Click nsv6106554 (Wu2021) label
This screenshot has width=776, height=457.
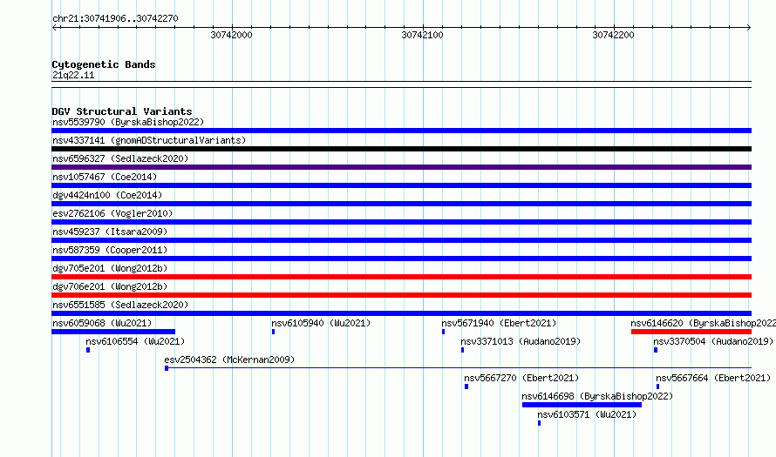pos(135,341)
